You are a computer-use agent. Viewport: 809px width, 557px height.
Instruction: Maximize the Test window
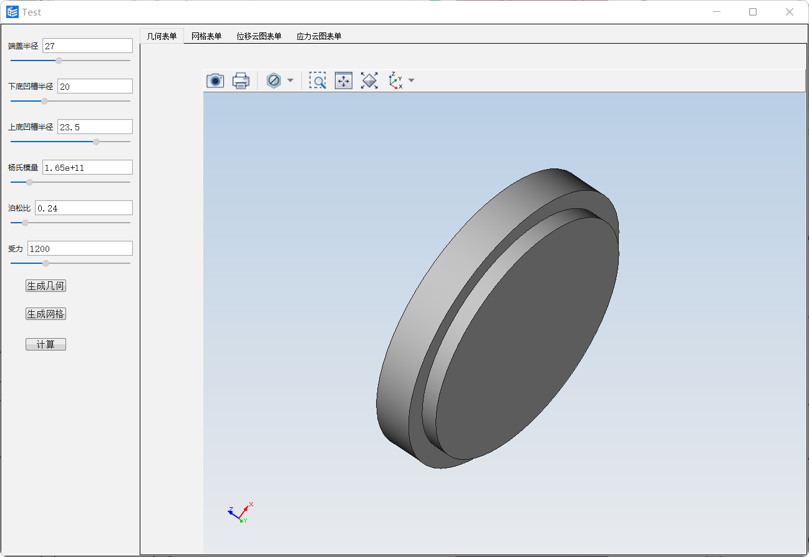[x=753, y=12]
